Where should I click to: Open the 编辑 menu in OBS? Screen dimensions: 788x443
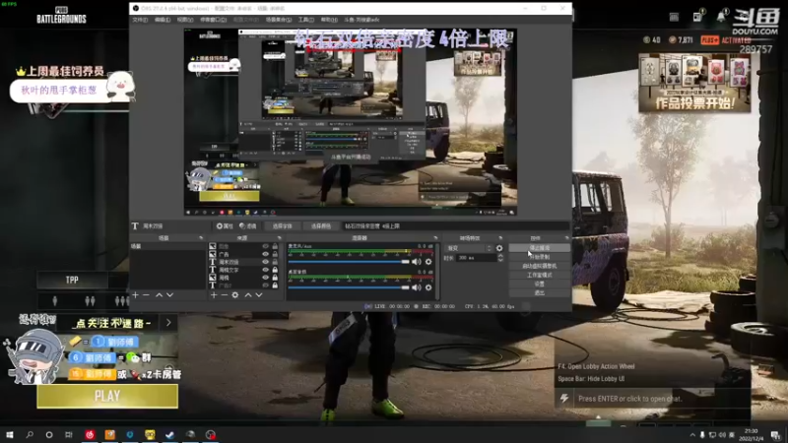pos(162,20)
